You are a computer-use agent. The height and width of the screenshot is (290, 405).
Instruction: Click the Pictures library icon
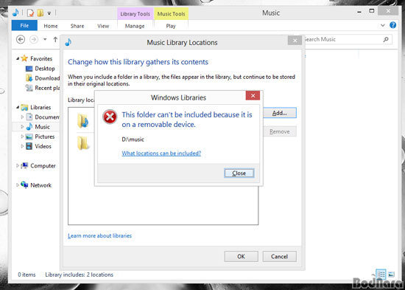click(x=29, y=137)
